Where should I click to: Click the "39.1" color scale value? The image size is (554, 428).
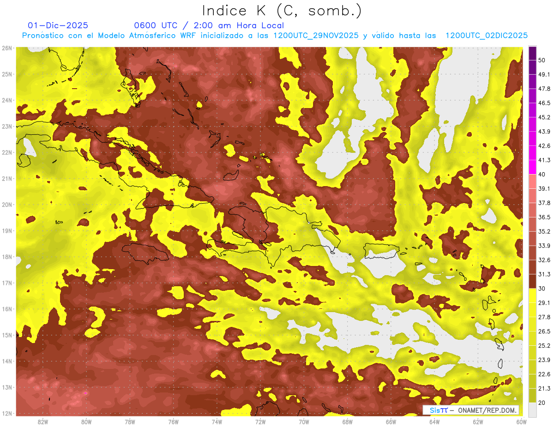[x=544, y=188]
